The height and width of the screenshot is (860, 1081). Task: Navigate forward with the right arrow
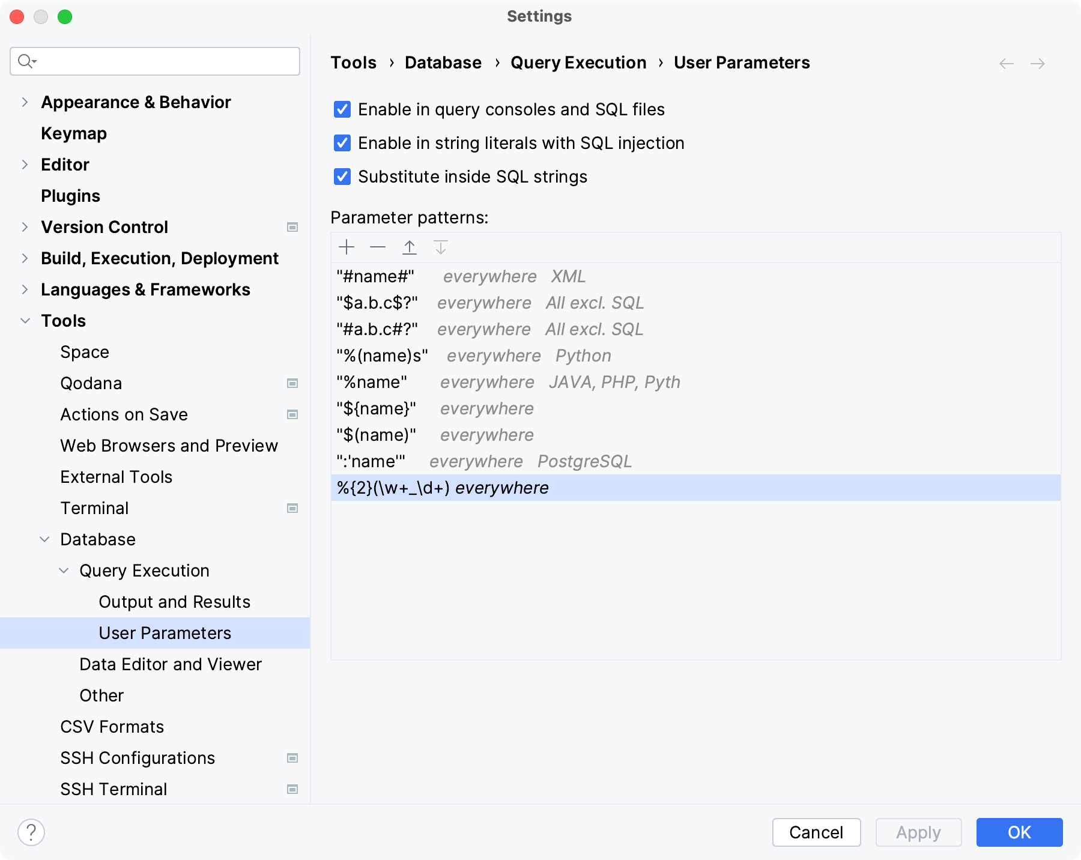1038,63
